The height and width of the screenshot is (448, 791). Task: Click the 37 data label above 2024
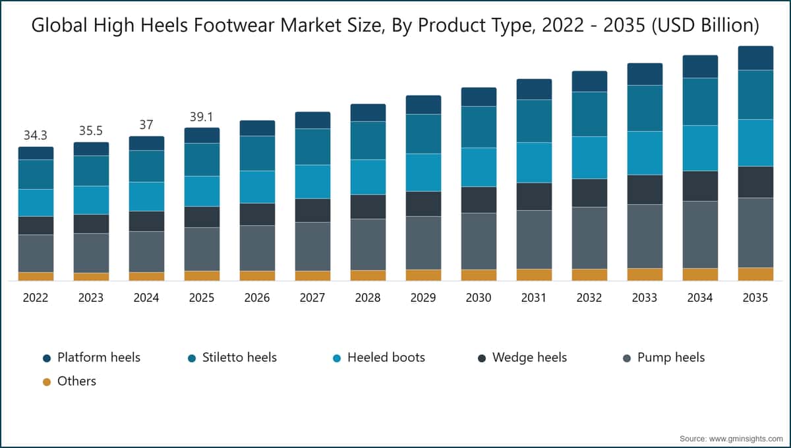[146, 125]
